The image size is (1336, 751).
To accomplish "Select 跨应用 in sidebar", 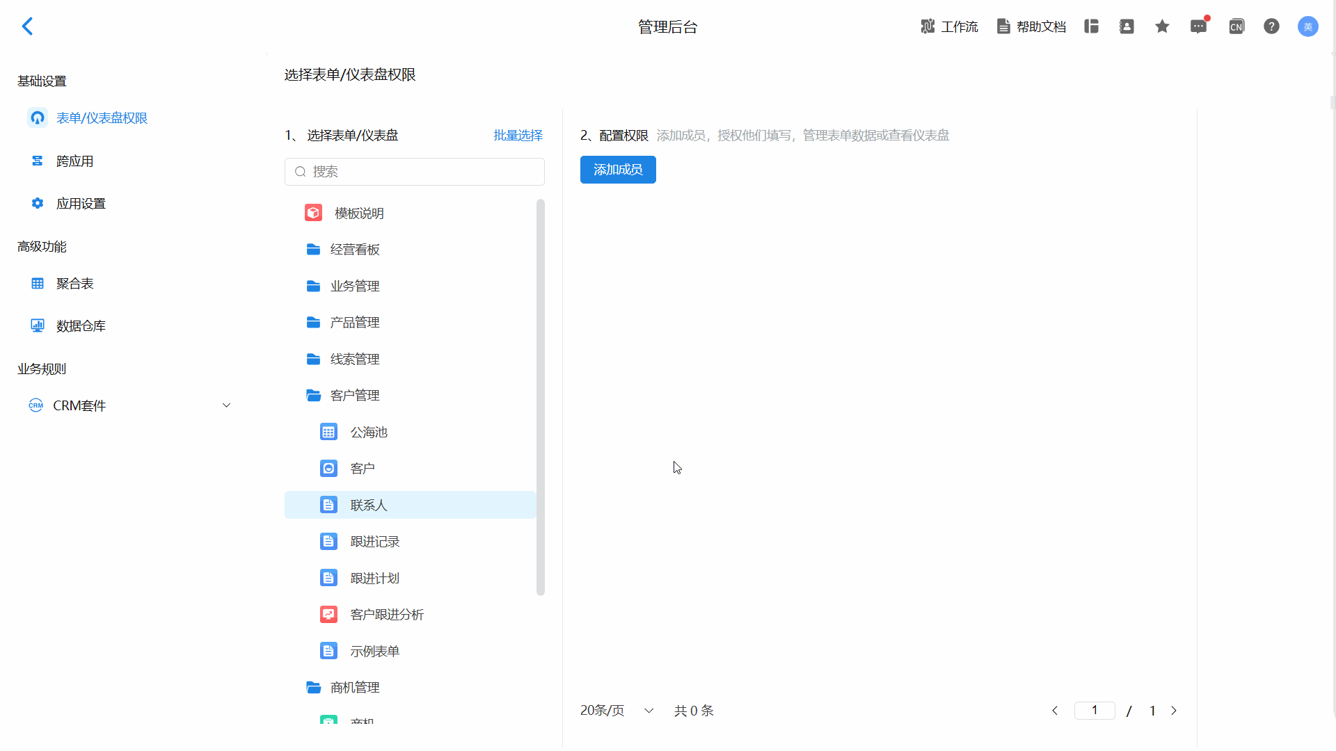I will tap(74, 161).
